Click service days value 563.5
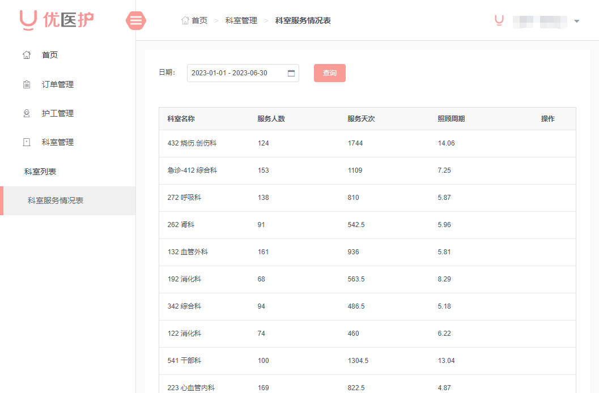Screen dimensions: 599x393 pyautogui.click(x=356, y=279)
